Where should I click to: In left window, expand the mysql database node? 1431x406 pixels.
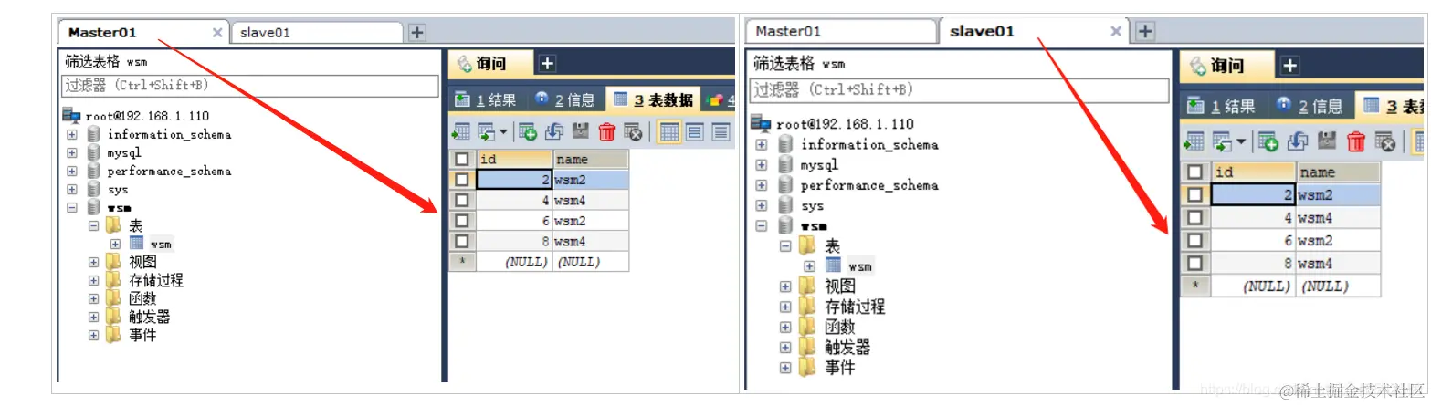click(x=71, y=153)
